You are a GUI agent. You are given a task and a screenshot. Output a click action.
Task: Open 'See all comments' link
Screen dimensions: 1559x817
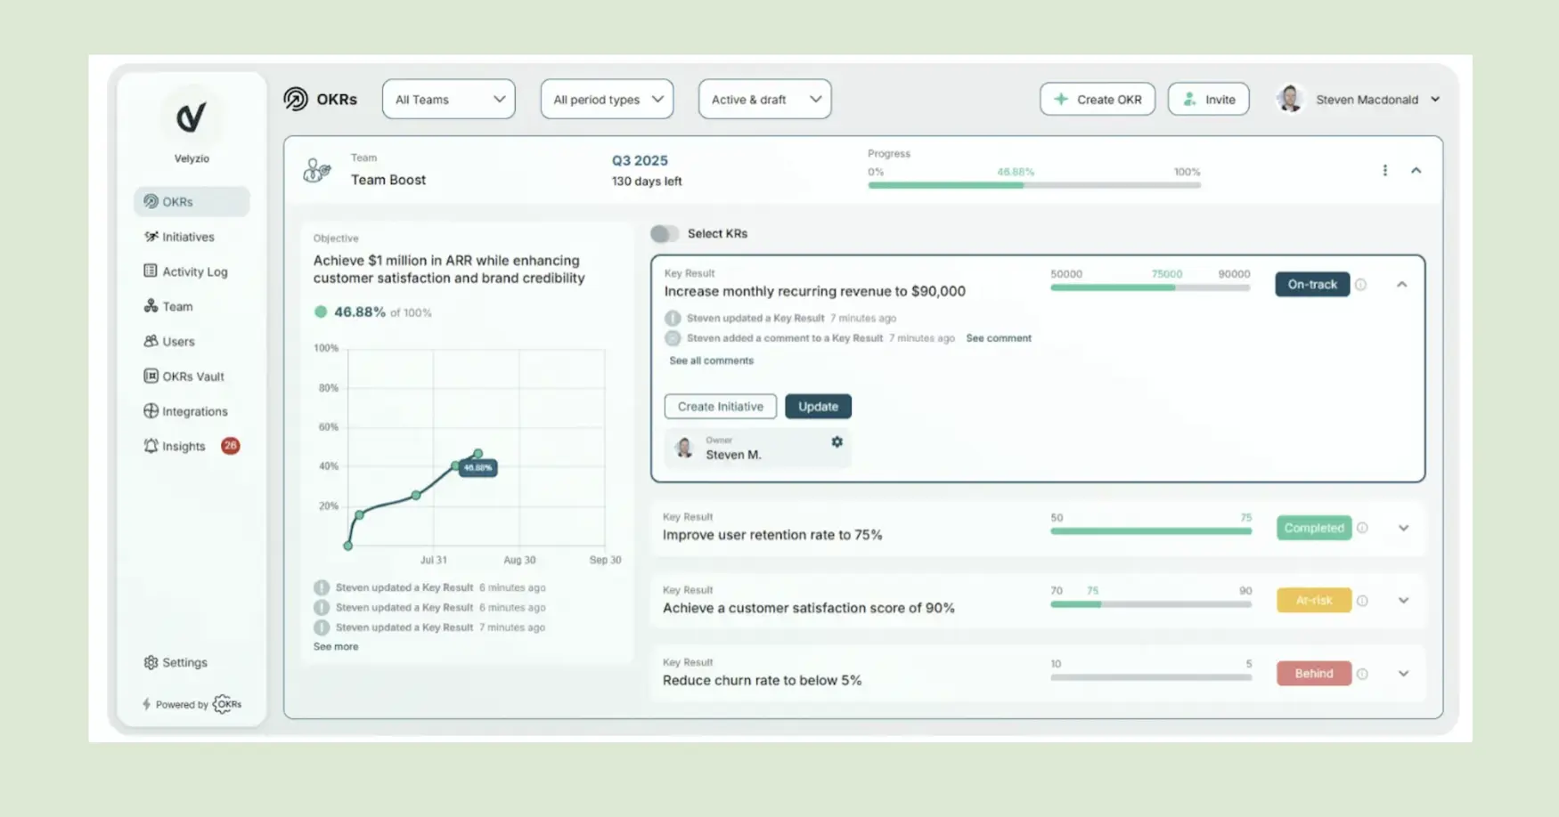pyautogui.click(x=711, y=360)
